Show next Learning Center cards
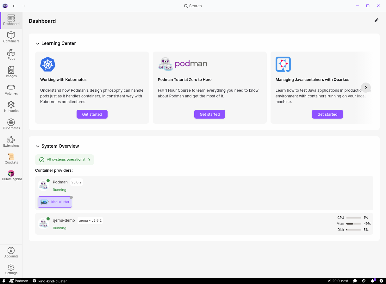The image size is (386, 284). click(366, 88)
